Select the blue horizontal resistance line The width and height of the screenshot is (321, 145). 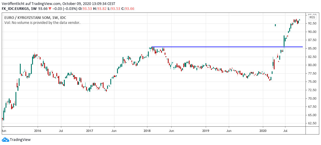(x=227, y=47)
